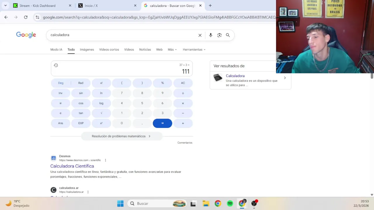The width and height of the screenshot is (374, 210).
Task: Toggle the Inv inverse functions key
Action: tap(60, 93)
